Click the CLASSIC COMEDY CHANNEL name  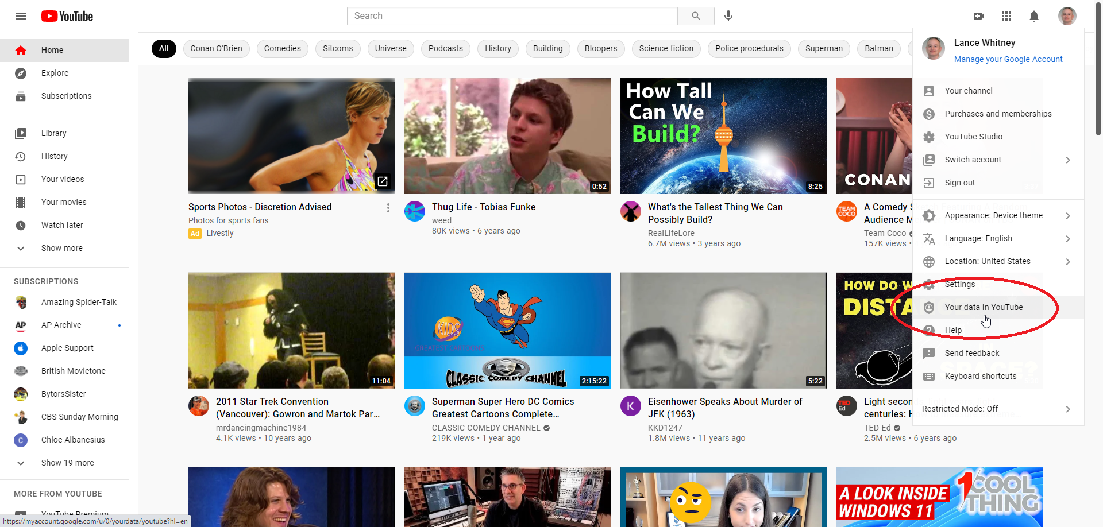[486, 428]
